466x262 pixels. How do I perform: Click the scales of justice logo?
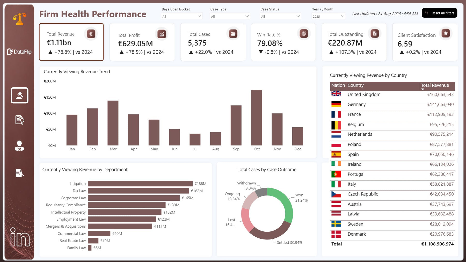click(20, 19)
